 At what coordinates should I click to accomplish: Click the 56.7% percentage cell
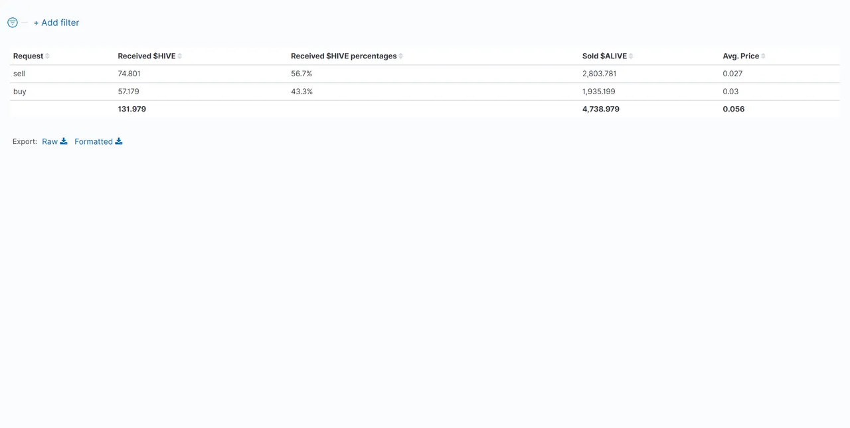301,74
